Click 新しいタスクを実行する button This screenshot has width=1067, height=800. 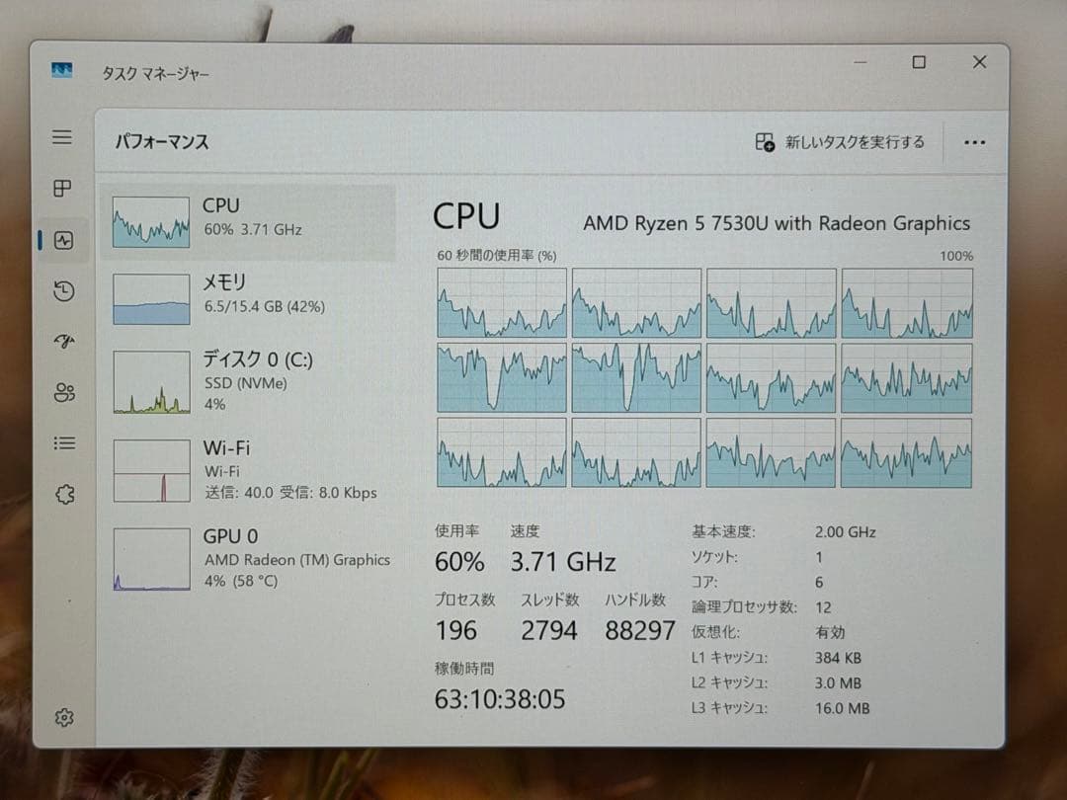click(841, 142)
